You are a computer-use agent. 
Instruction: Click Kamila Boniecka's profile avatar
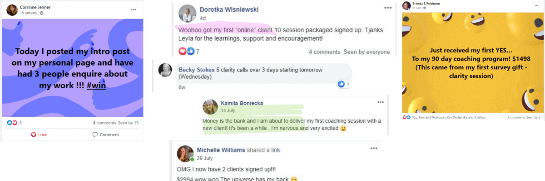pos(209,107)
